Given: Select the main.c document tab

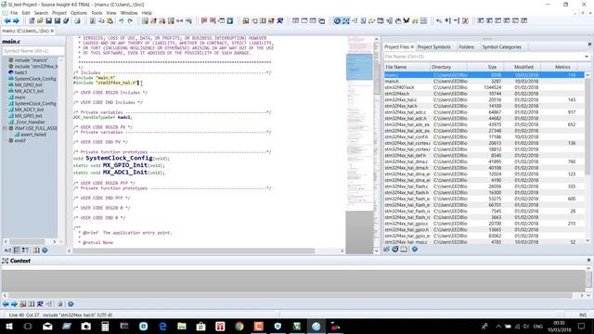Looking at the screenshot, I should click(25, 31).
